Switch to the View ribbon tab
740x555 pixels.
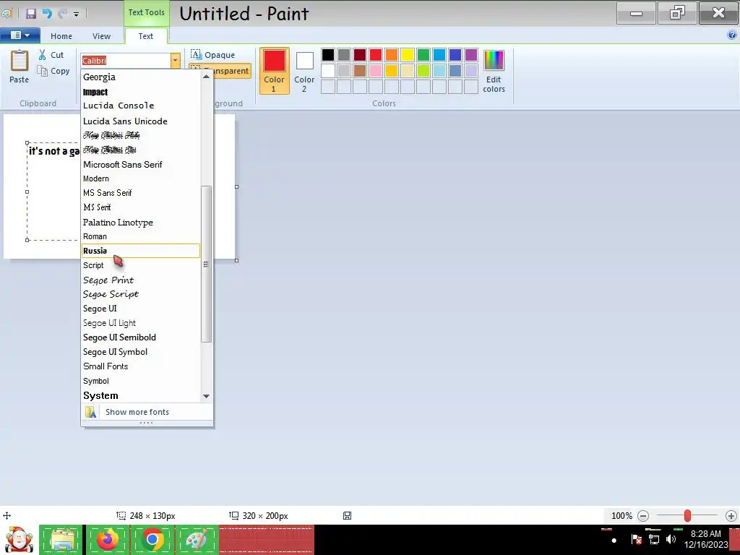pyautogui.click(x=101, y=36)
